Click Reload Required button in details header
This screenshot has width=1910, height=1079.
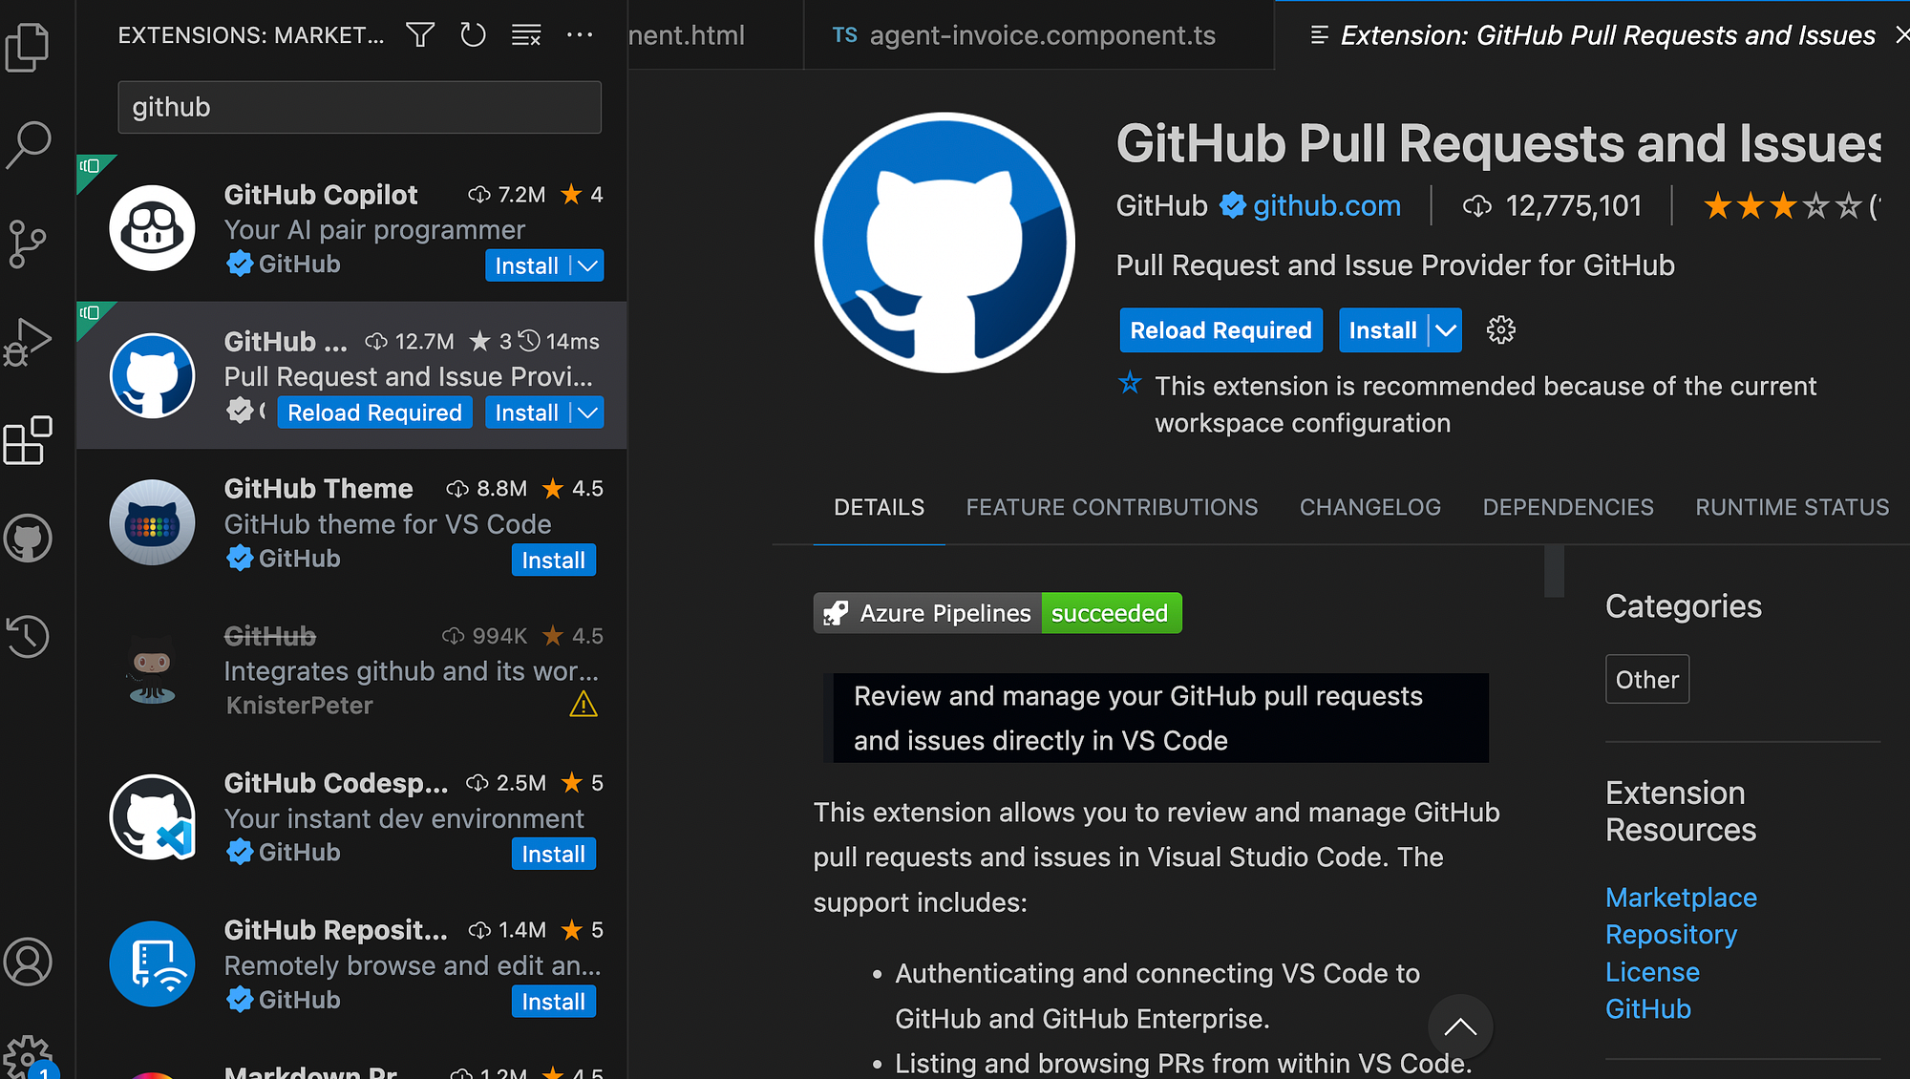(x=1220, y=330)
